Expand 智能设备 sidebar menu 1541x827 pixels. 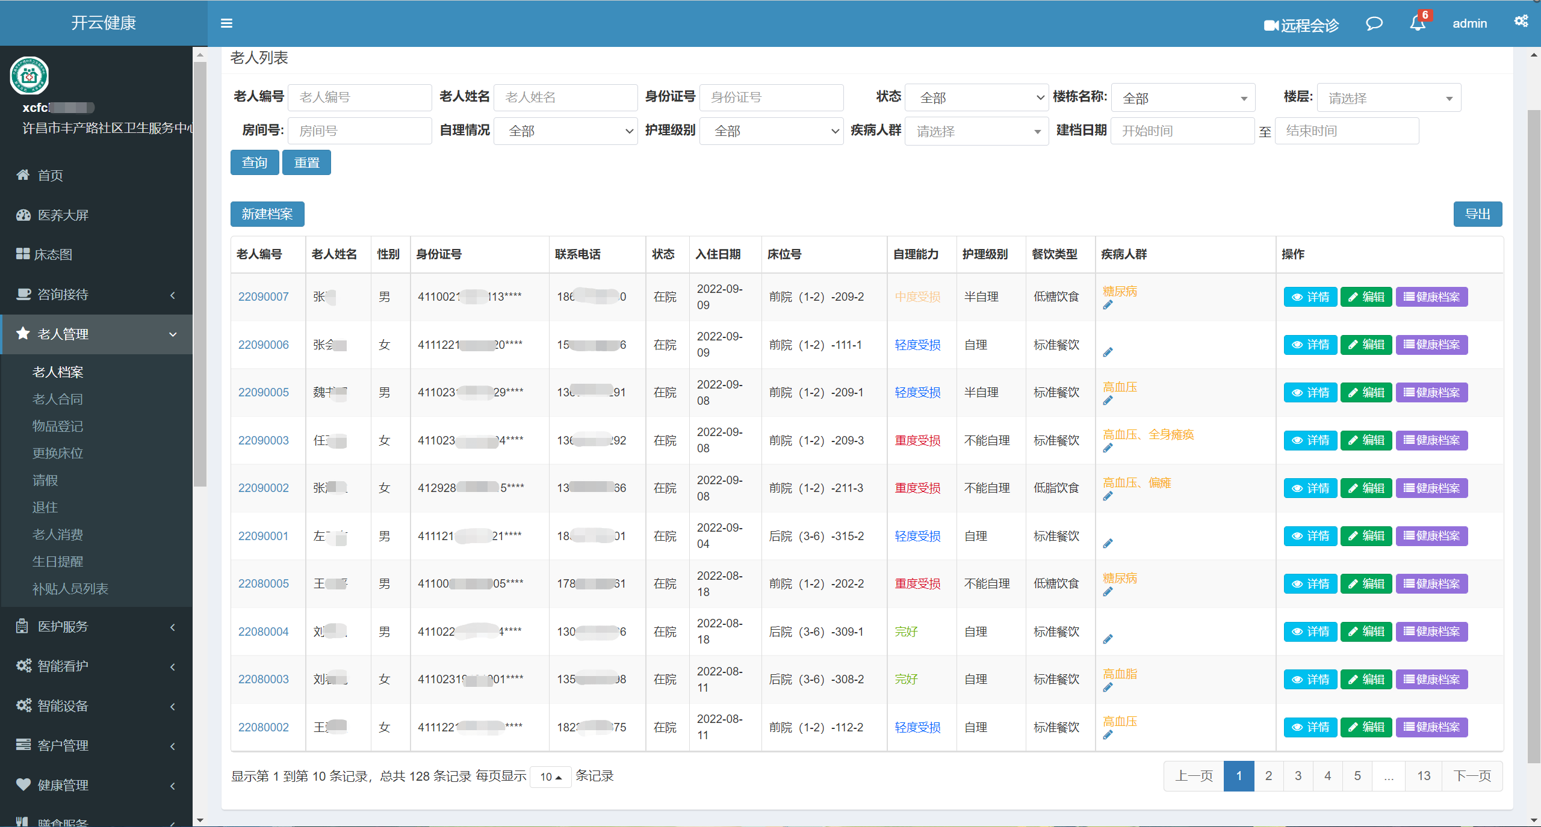coord(96,706)
